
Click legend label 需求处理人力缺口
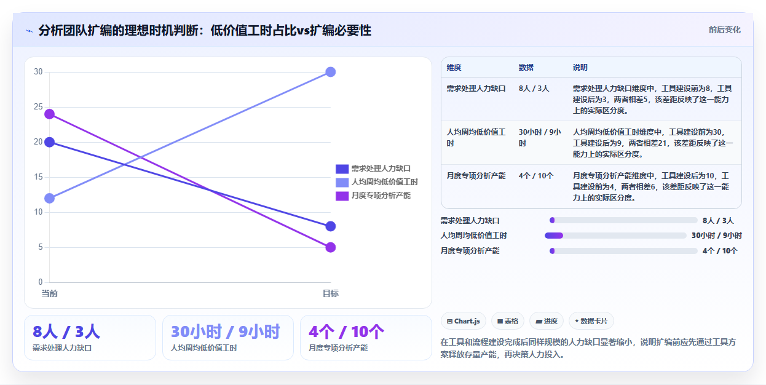click(x=381, y=169)
